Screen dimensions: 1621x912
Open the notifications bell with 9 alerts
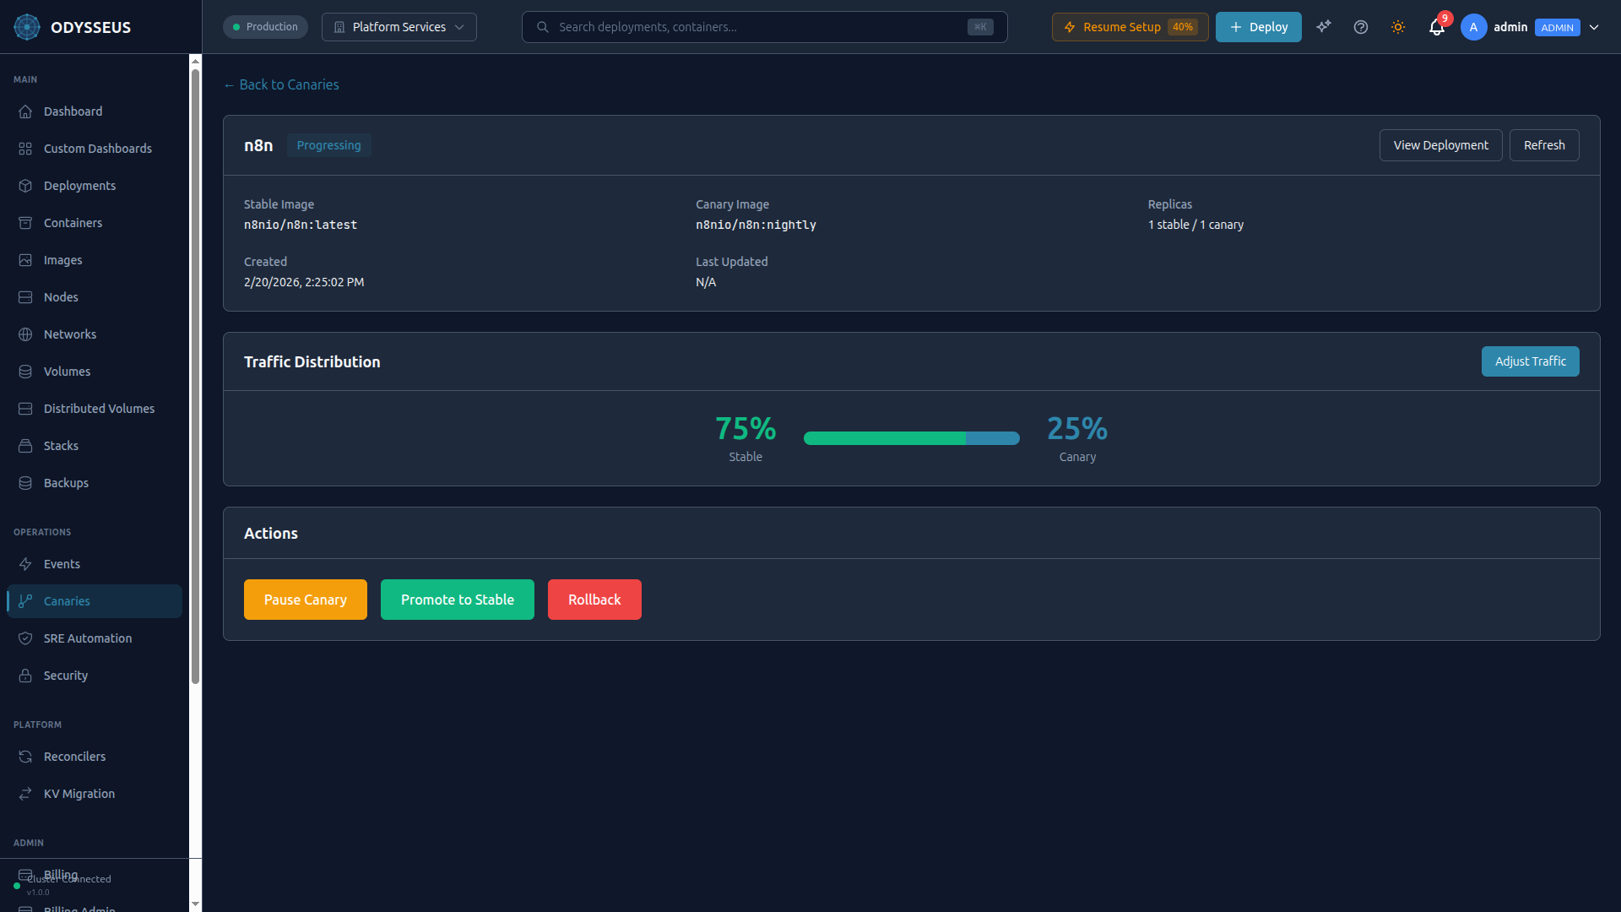click(1435, 27)
